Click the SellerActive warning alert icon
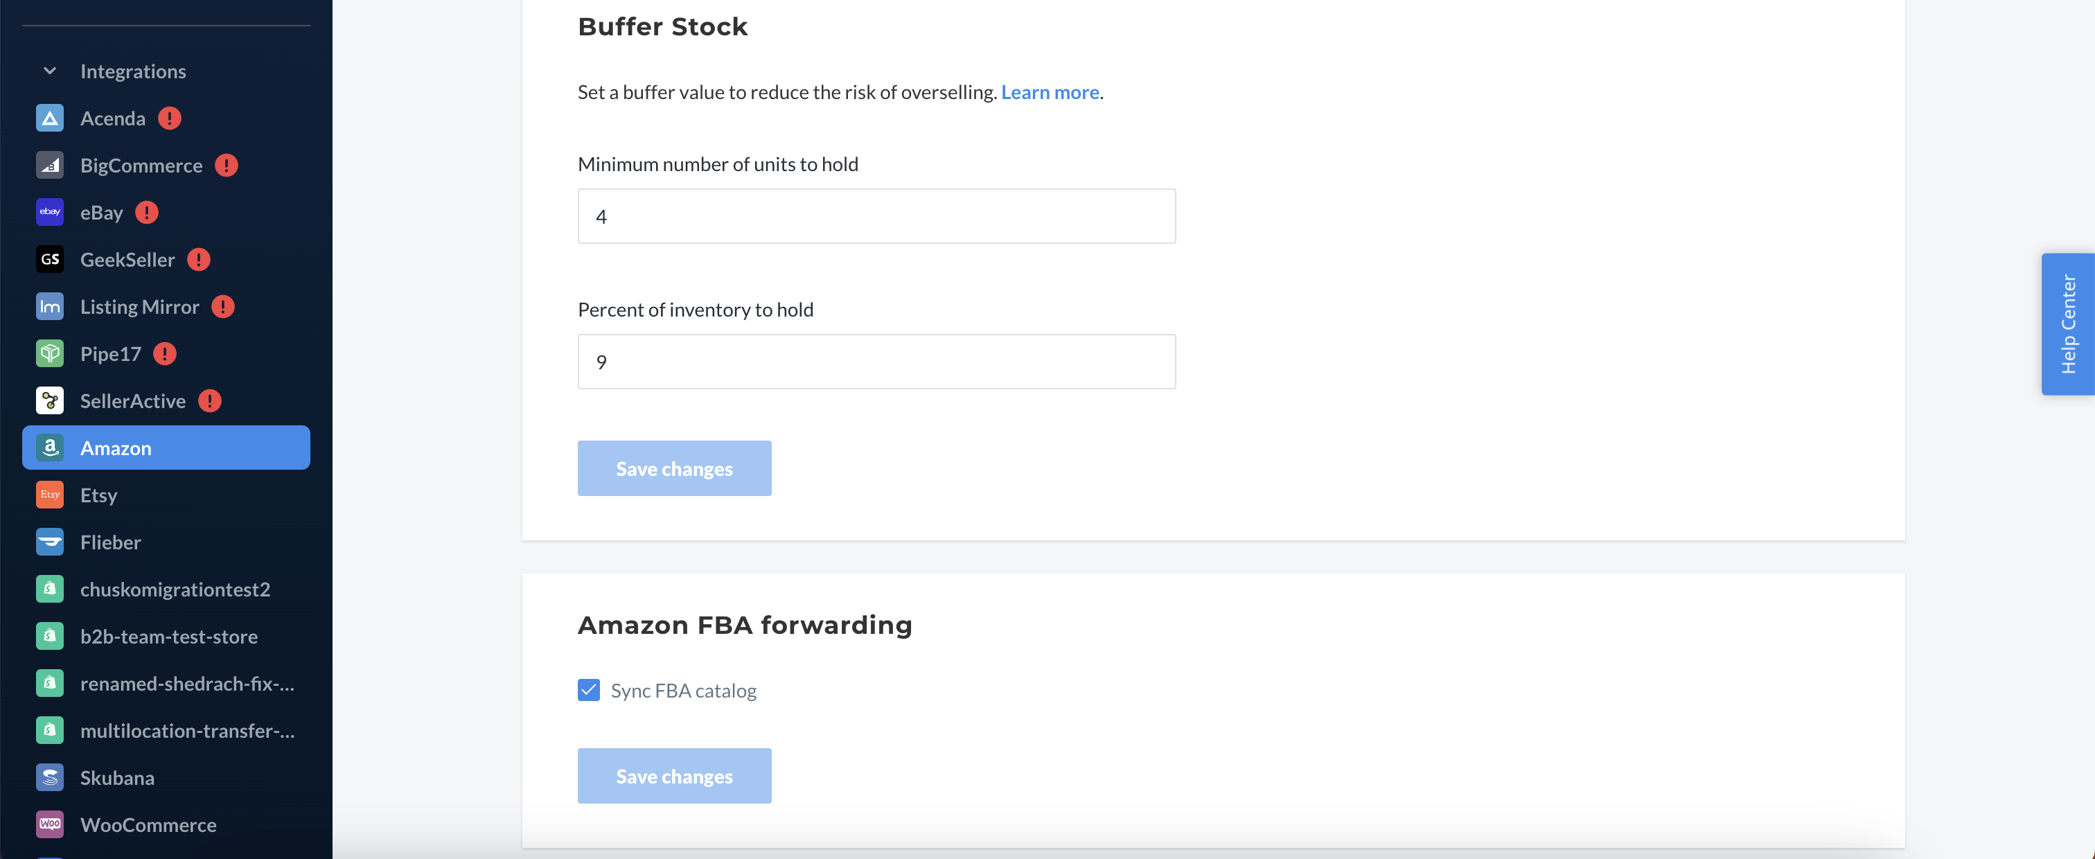The height and width of the screenshot is (859, 2095). [x=210, y=401]
